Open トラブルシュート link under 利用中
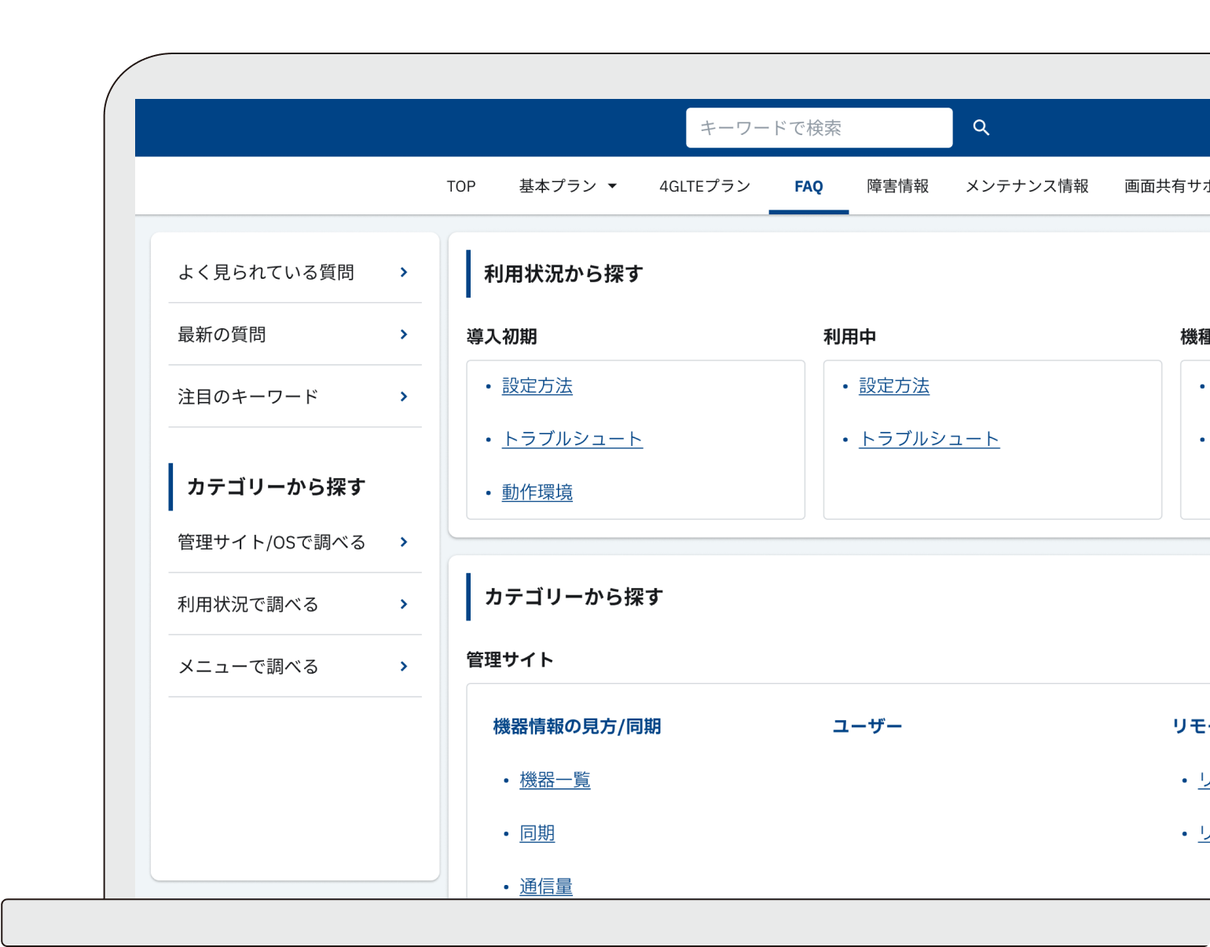This screenshot has height=947, width=1210. [929, 439]
